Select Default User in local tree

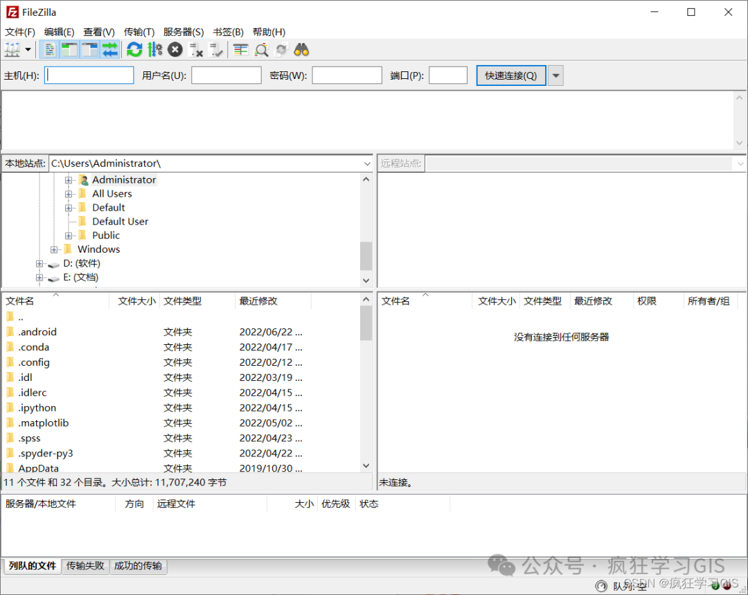(x=121, y=222)
